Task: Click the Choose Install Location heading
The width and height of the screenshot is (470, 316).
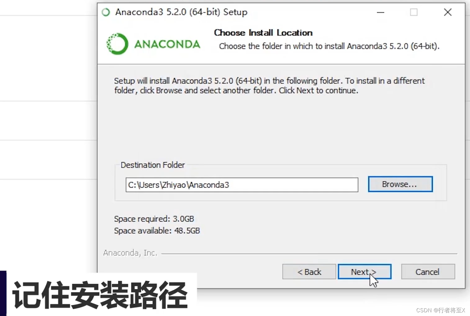Action: coord(263,33)
